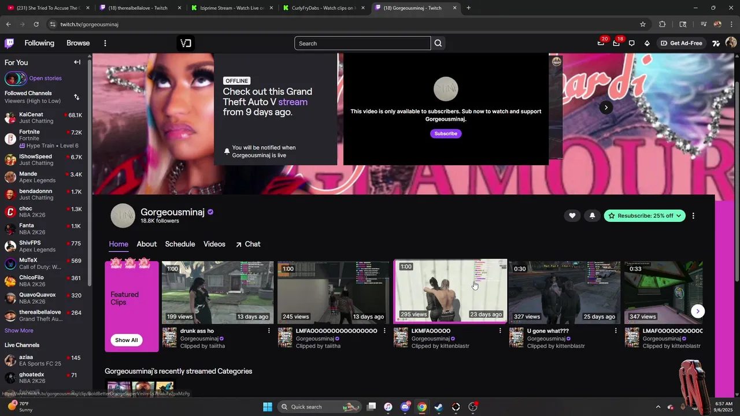Open clipper link kittenblastr under LKMFAOOOOO
The width and height of the screenshot is (740, 416).
click(x=455, y=346)
